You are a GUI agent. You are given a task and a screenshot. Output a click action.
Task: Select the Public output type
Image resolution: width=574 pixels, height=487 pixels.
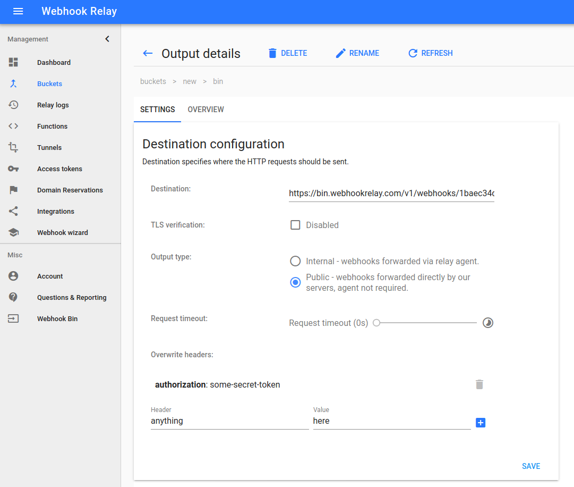coord(295,282)
